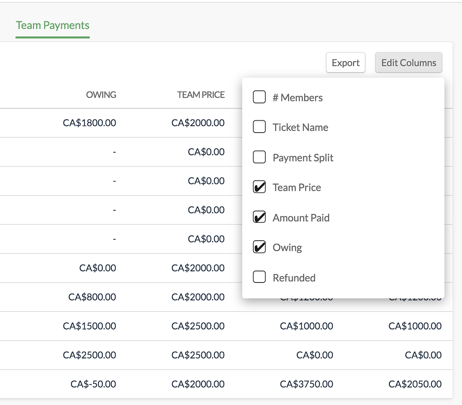Check the Ticket Name column option

(259, 127)
